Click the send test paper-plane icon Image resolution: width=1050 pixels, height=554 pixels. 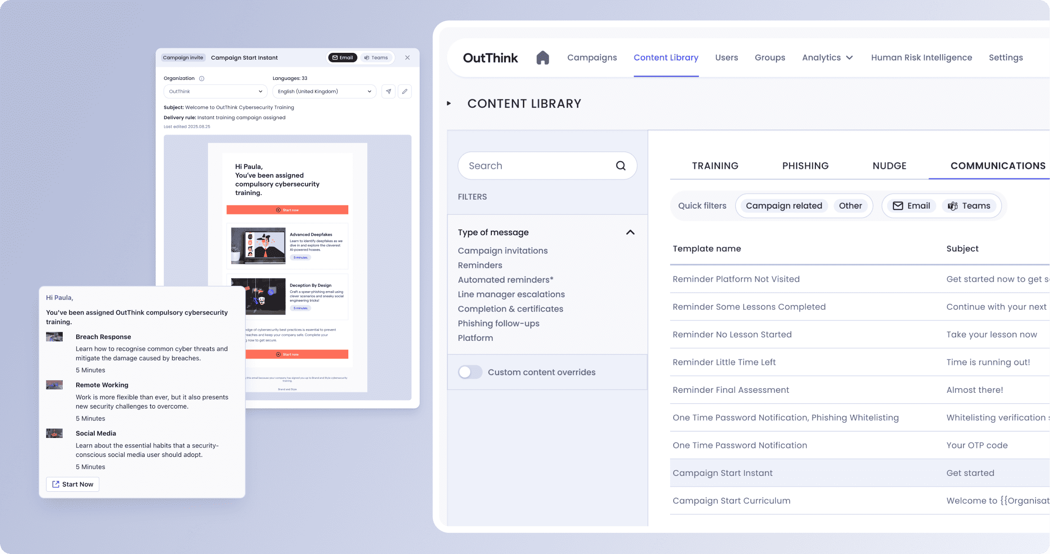pyautogui.click(x=388, y=91)
